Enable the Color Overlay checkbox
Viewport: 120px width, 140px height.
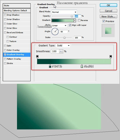click(5, 50)
